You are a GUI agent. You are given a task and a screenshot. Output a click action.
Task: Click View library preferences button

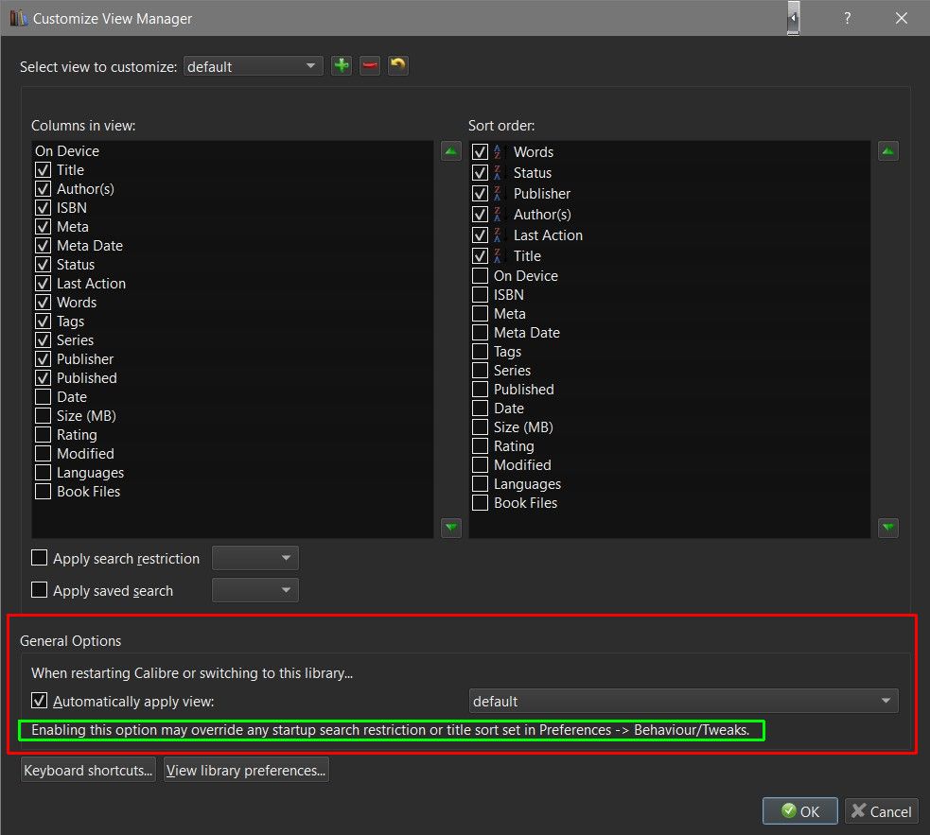(x=246, y=770)
